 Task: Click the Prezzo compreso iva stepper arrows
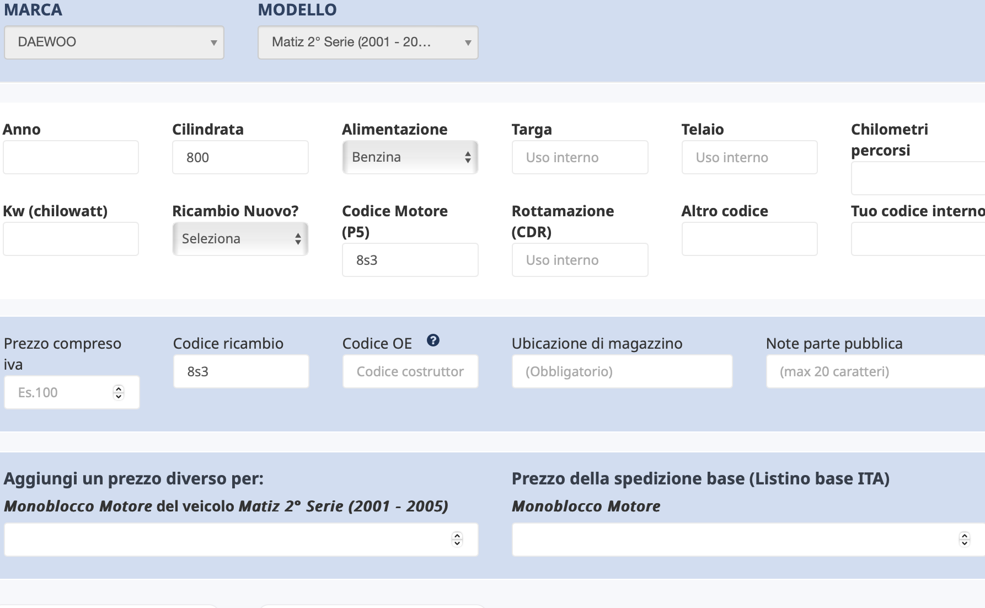tap(119, 392)
